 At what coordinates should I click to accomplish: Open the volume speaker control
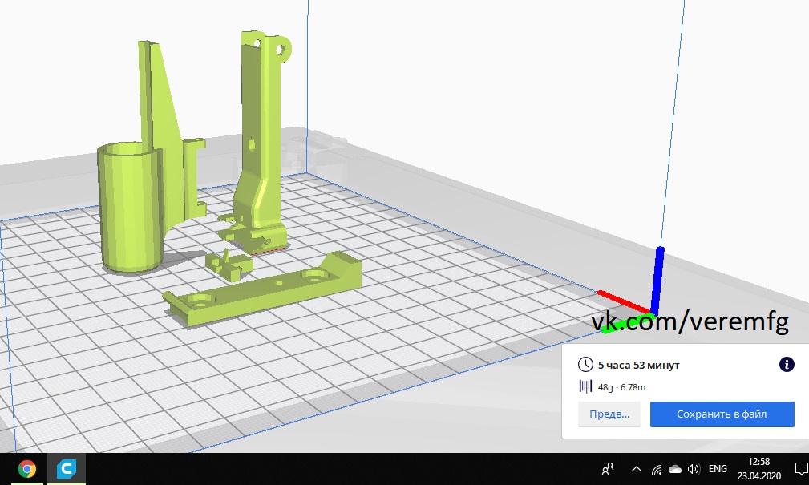point(694,469)
